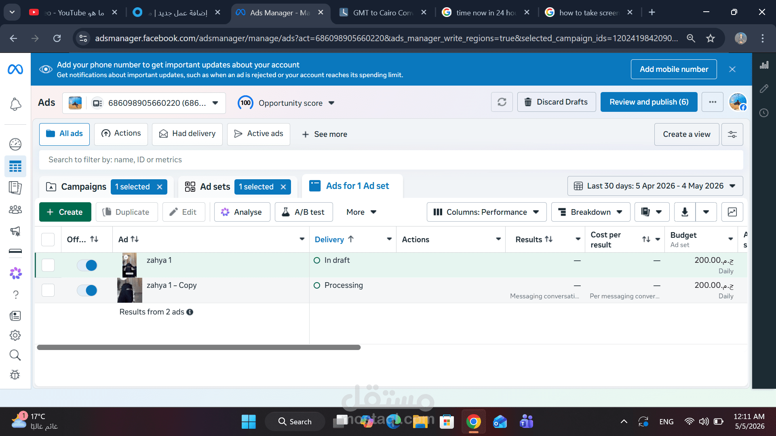Open Columns: Performance dropdown
The width and height of the screenshot is (776, 436).
[x=487, y=212]
